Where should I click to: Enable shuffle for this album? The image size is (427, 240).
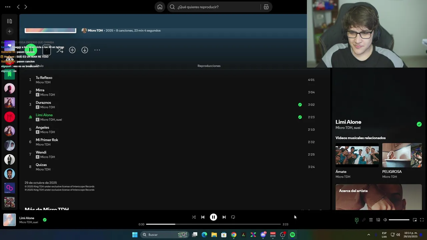point(60,50)
